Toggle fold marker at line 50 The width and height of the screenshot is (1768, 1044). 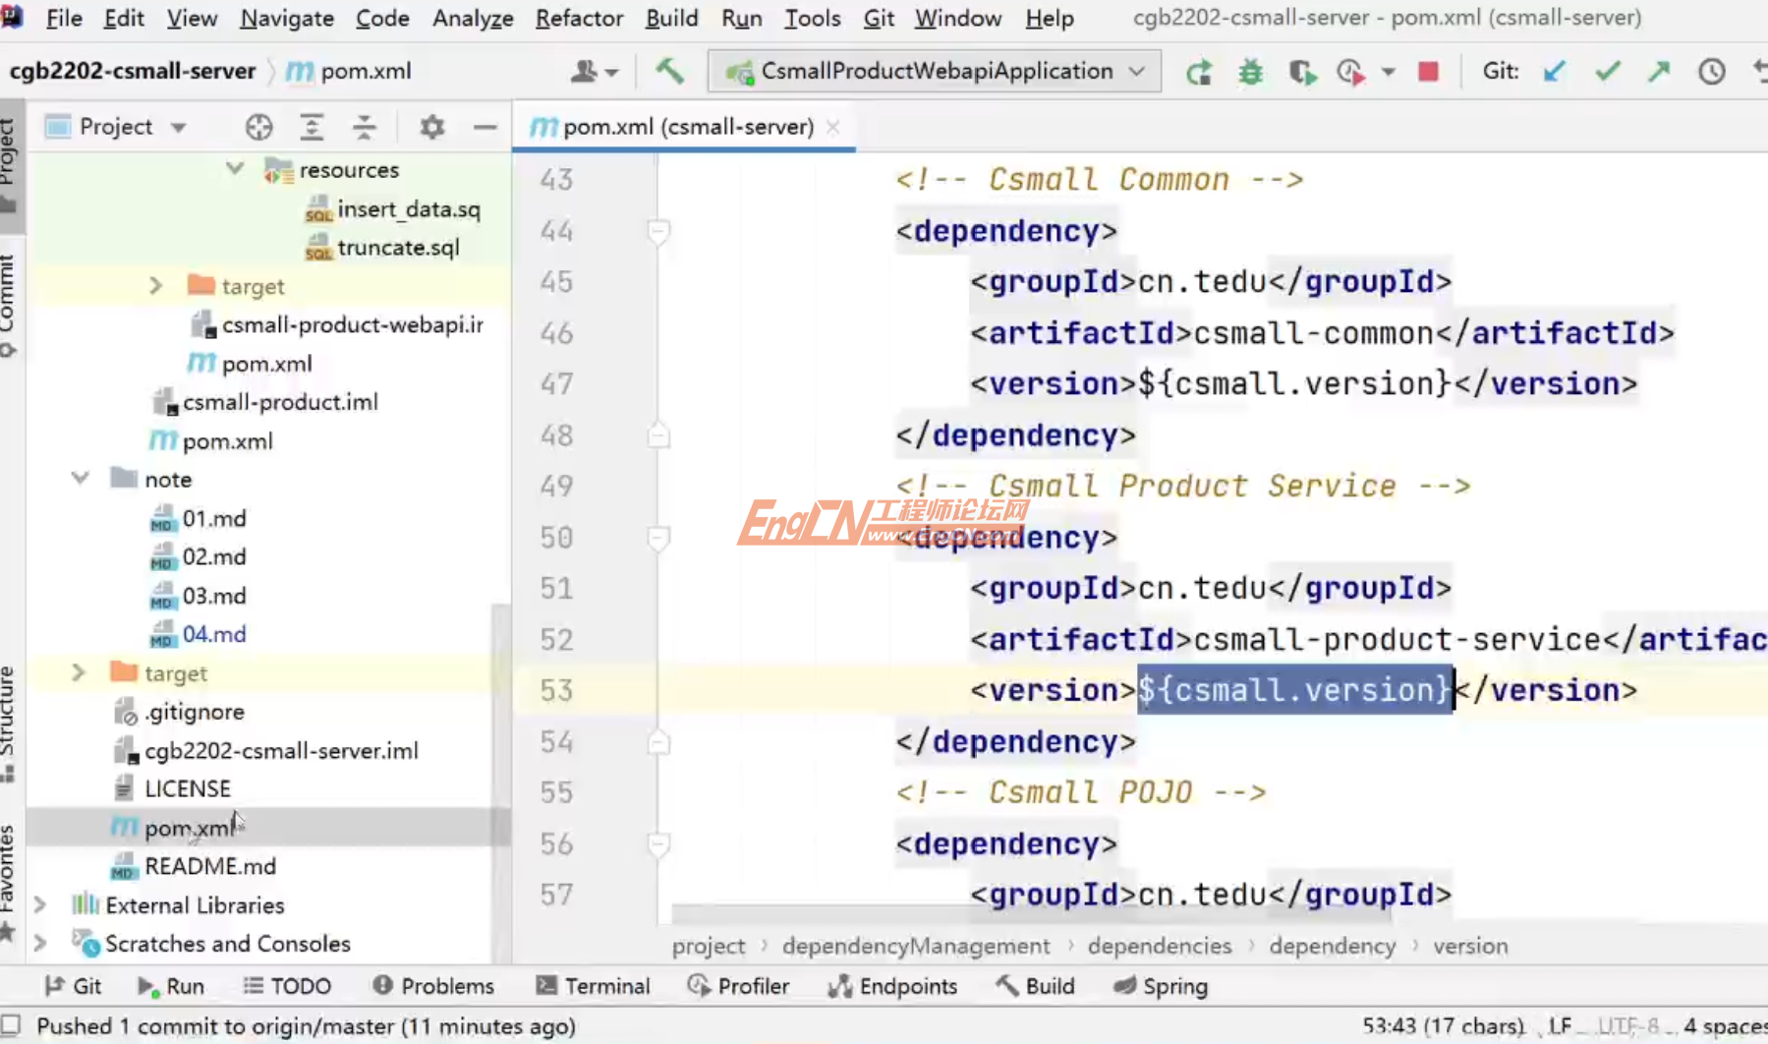tap(658, 538)
